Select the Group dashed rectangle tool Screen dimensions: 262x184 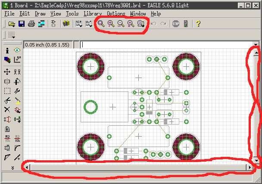(7, 91)
